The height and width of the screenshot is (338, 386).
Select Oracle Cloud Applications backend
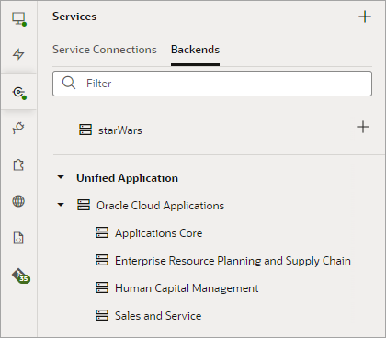point(160,206)
